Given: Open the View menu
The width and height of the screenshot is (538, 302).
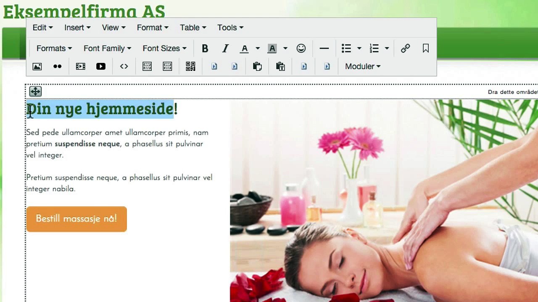Looking at the screenshot, I should 113,27.
